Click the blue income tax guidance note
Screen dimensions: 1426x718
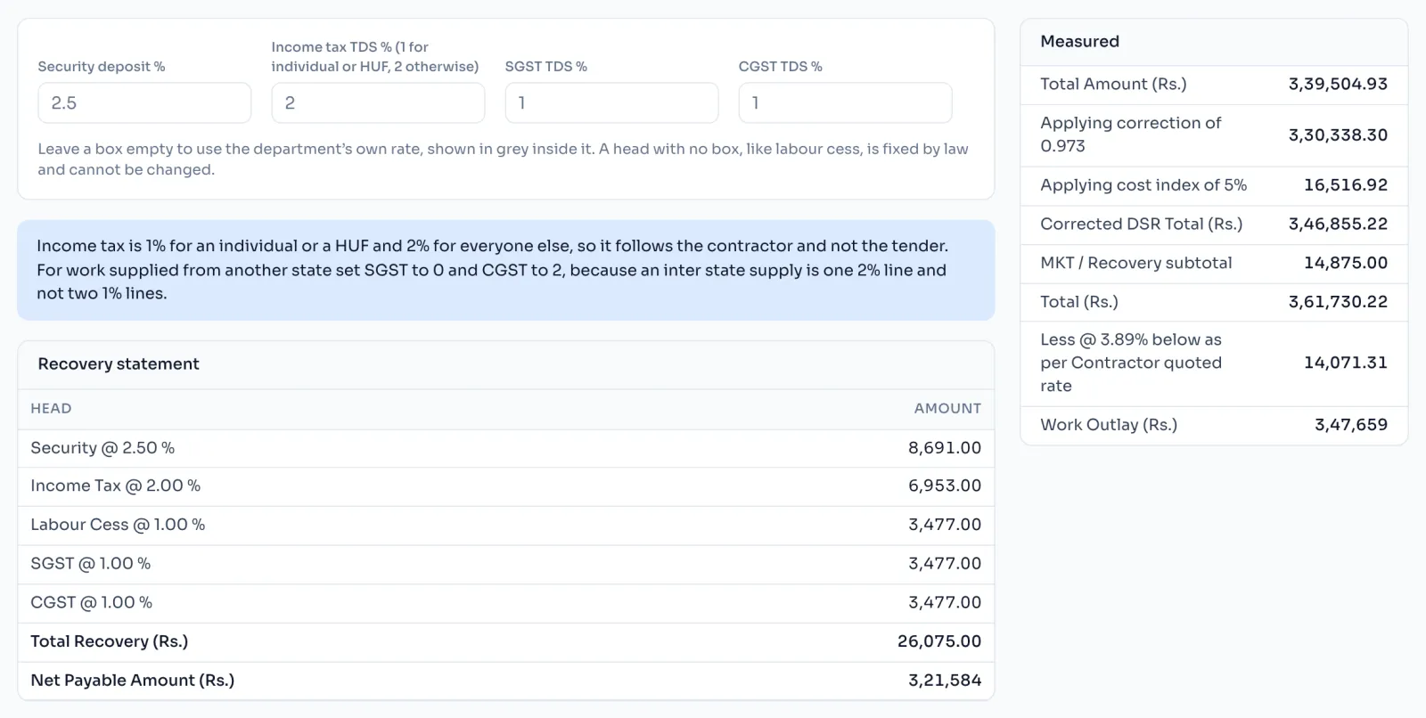pos(506,270)
